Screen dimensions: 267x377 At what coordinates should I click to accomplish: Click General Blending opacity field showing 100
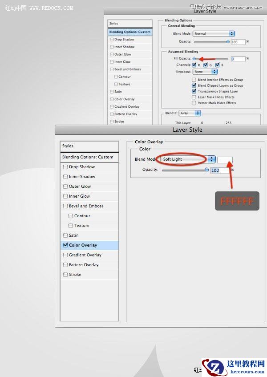tap(238, 42)
